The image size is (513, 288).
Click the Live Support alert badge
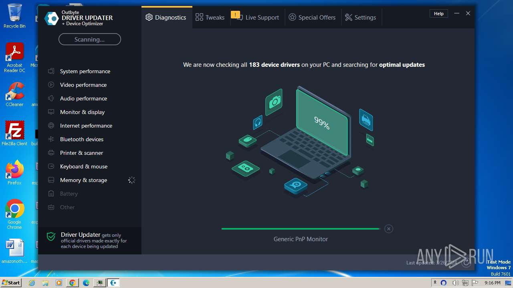(235, 15)
